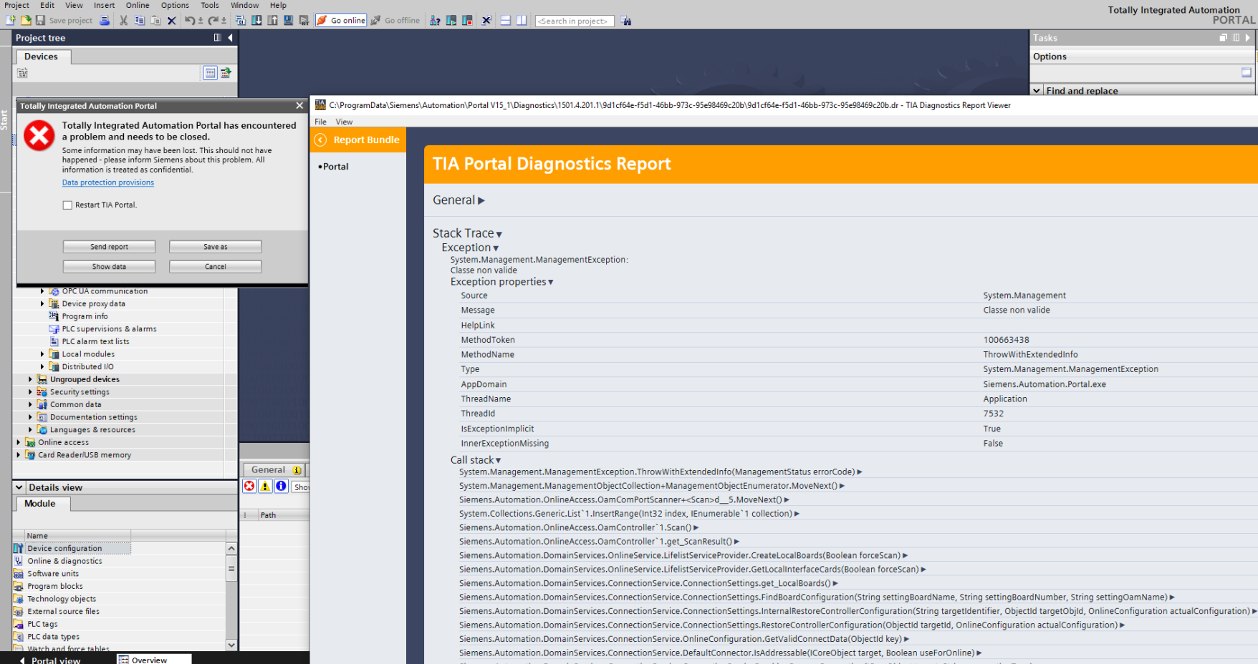
Task: Click the Delete X toolbar icon
Action: [x=171, y=21]
